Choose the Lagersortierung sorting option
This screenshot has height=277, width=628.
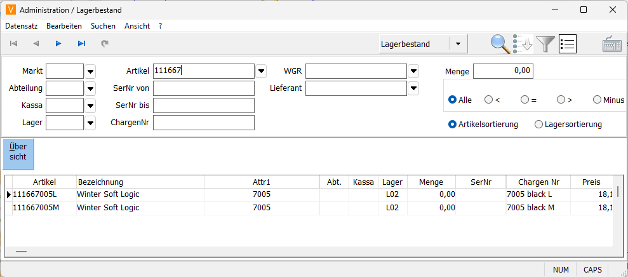(539, 125)
